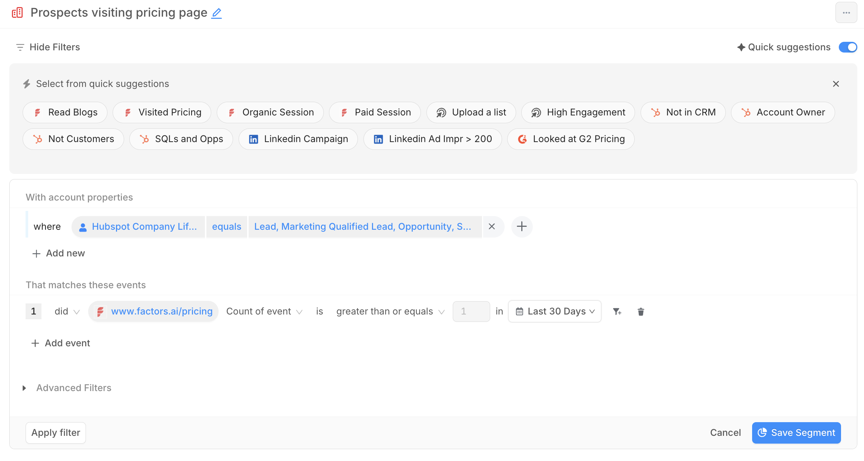864x461 pixels.
Task: Open the did dropdown
Action: (67, 312)
